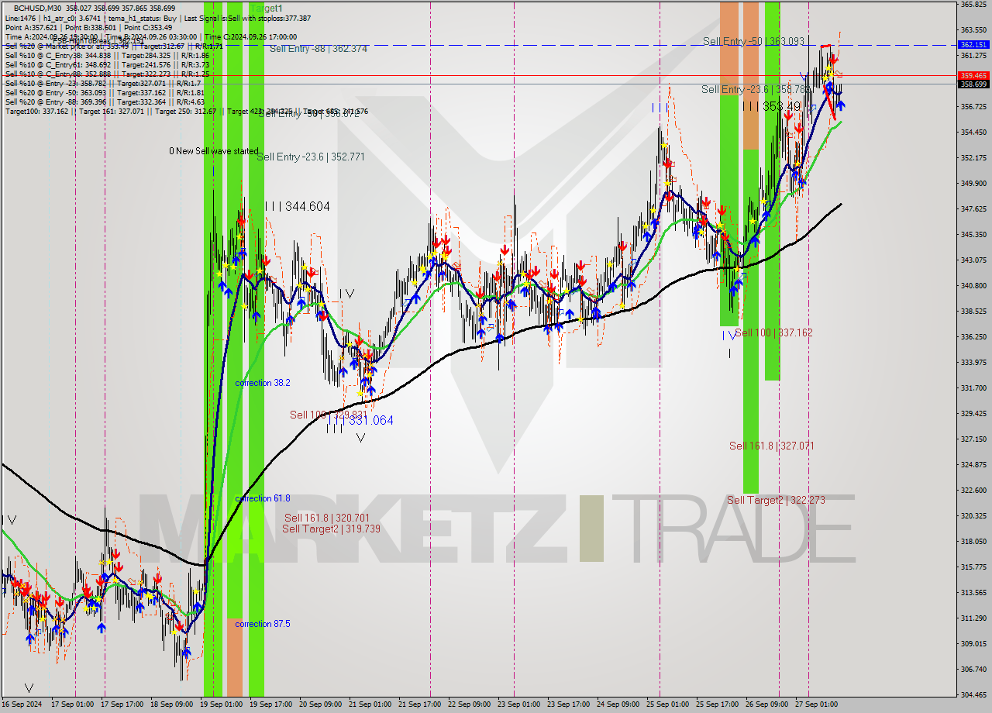Click the '27 Sep 01:00' time label
Viewport: 992px width, 713px height.
coord(816,704)
